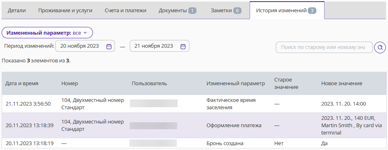Image resolution: width=388 pixels, height=150 pixels.
Task: Click the Пользователь column header
Action: coord(149,84)
